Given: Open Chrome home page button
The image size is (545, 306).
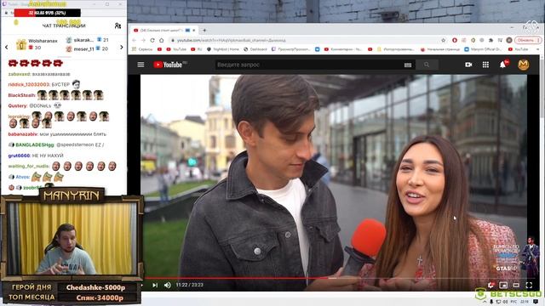Looking at the screenshot, I should pyautogui.click(x=161, y=40).
